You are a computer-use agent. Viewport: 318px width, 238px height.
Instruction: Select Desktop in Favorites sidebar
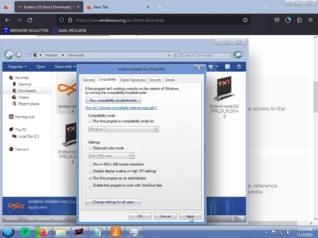25,84
